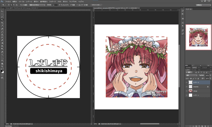Select the Type tool
Screen dimensions: 212x127
click(x=2, y=55)
